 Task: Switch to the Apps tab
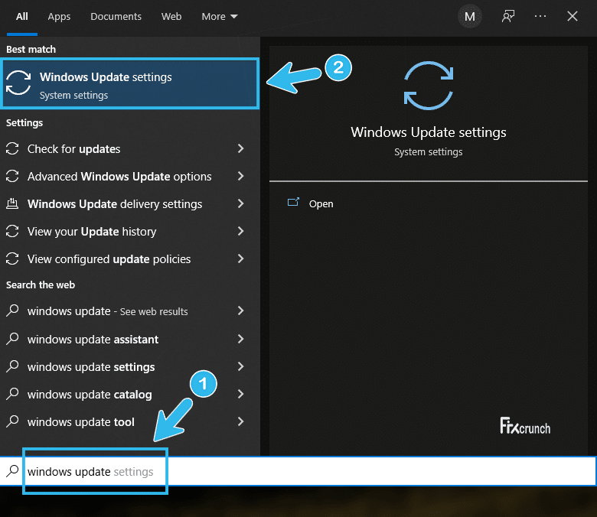point(59,17)
